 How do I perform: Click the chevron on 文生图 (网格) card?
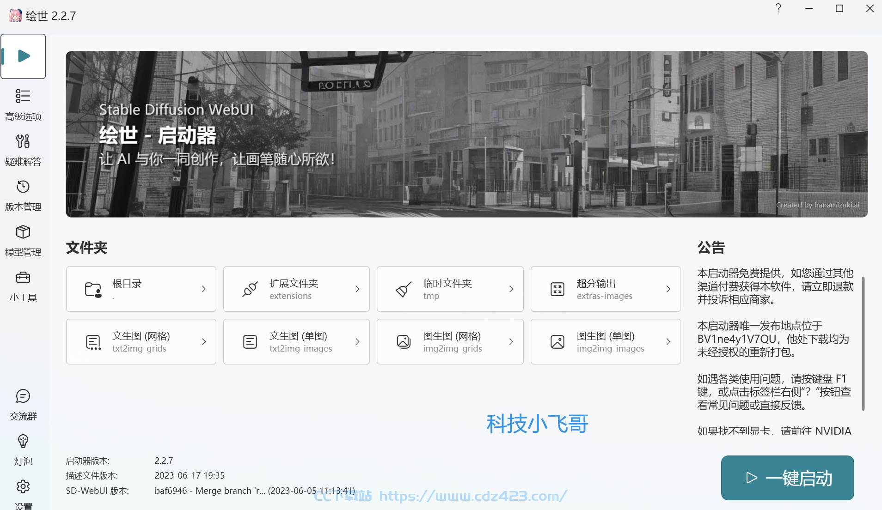tap(204, 341)
